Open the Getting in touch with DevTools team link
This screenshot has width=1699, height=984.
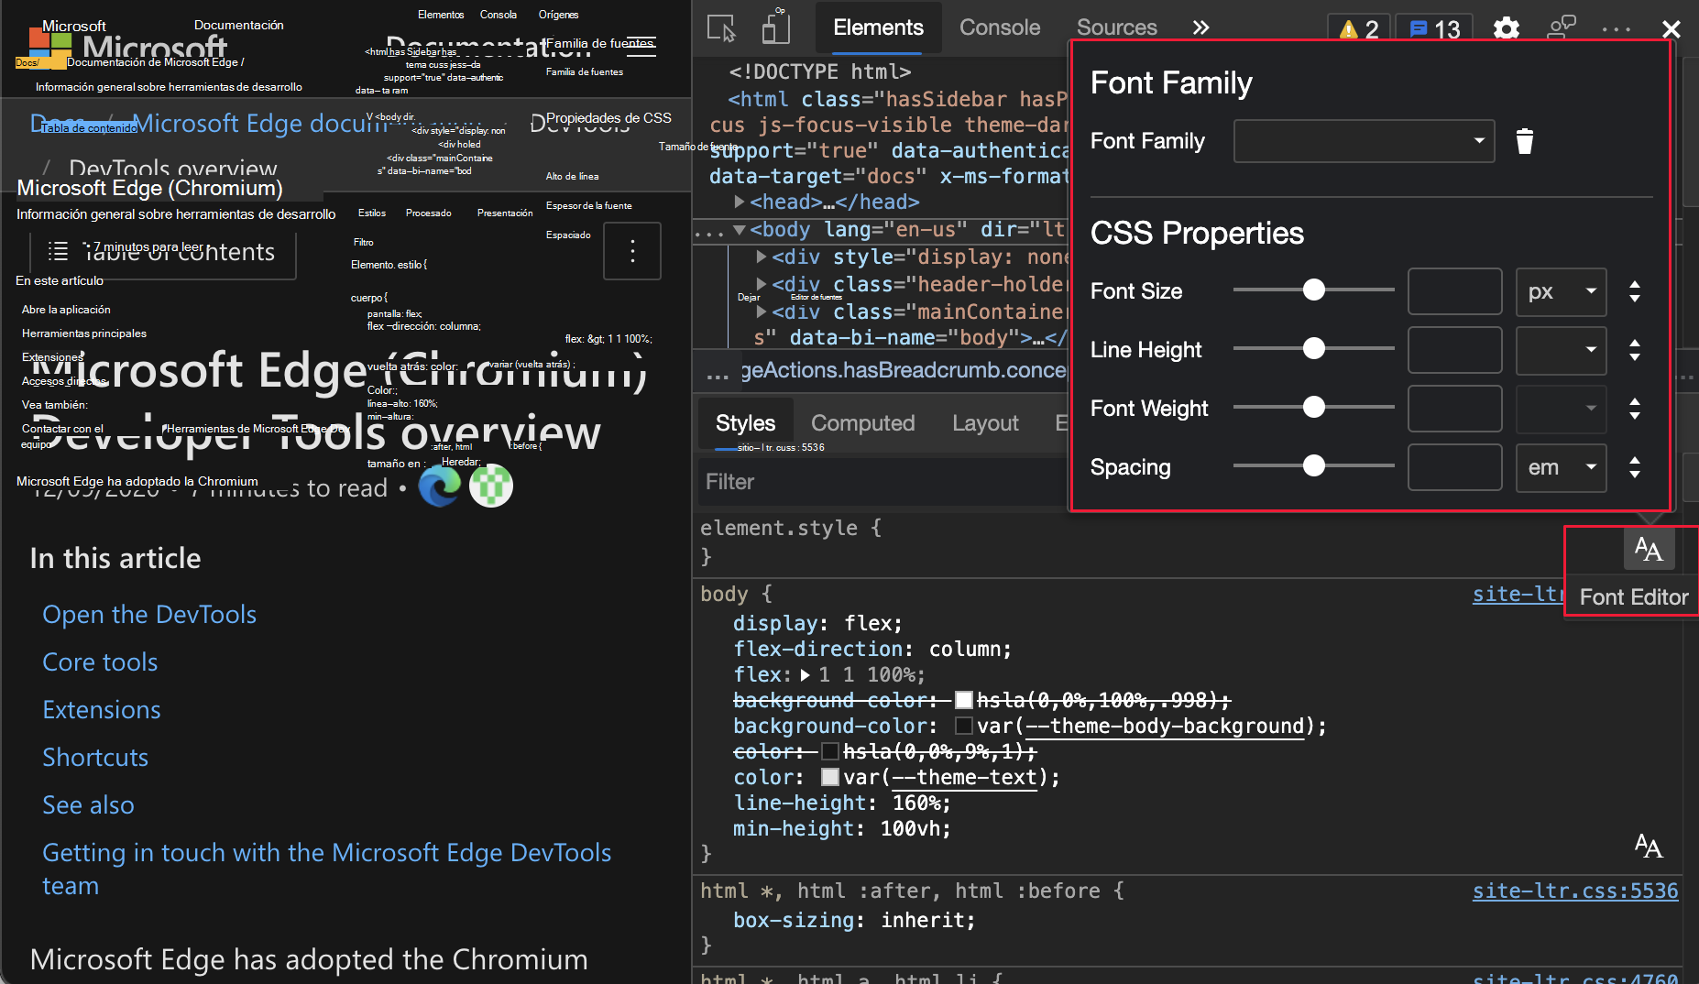coord(326,869)
